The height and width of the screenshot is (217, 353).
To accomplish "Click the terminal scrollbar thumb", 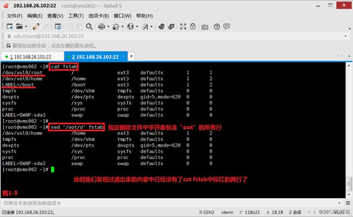I will pos(349,184).
